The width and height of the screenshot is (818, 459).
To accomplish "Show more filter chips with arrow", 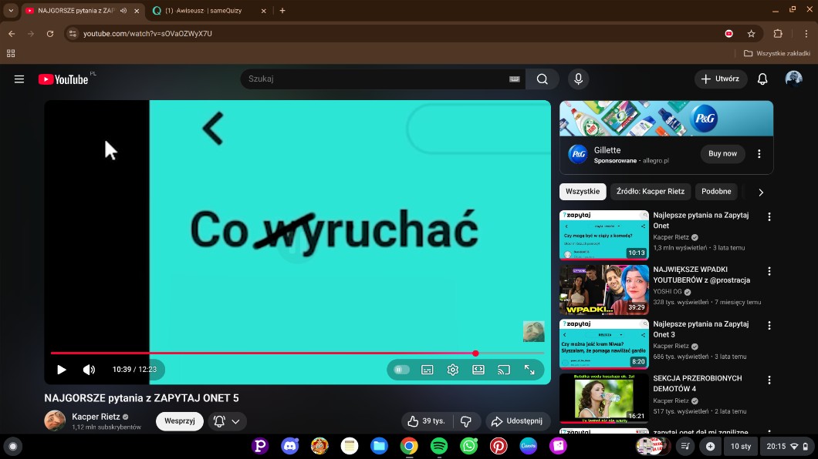I will [760, 192].
